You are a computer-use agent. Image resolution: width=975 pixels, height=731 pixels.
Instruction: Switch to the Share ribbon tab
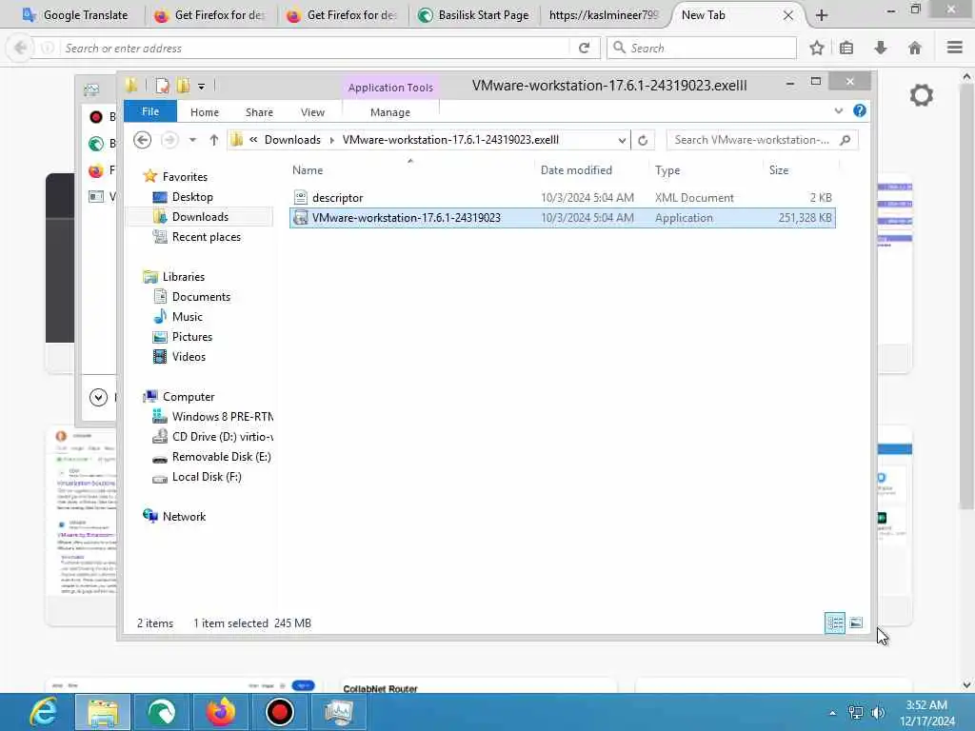(x=259, y=112)
